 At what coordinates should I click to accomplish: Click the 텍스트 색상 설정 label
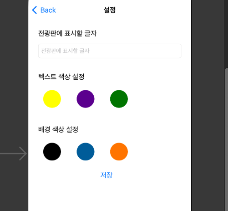pos(61,77)
